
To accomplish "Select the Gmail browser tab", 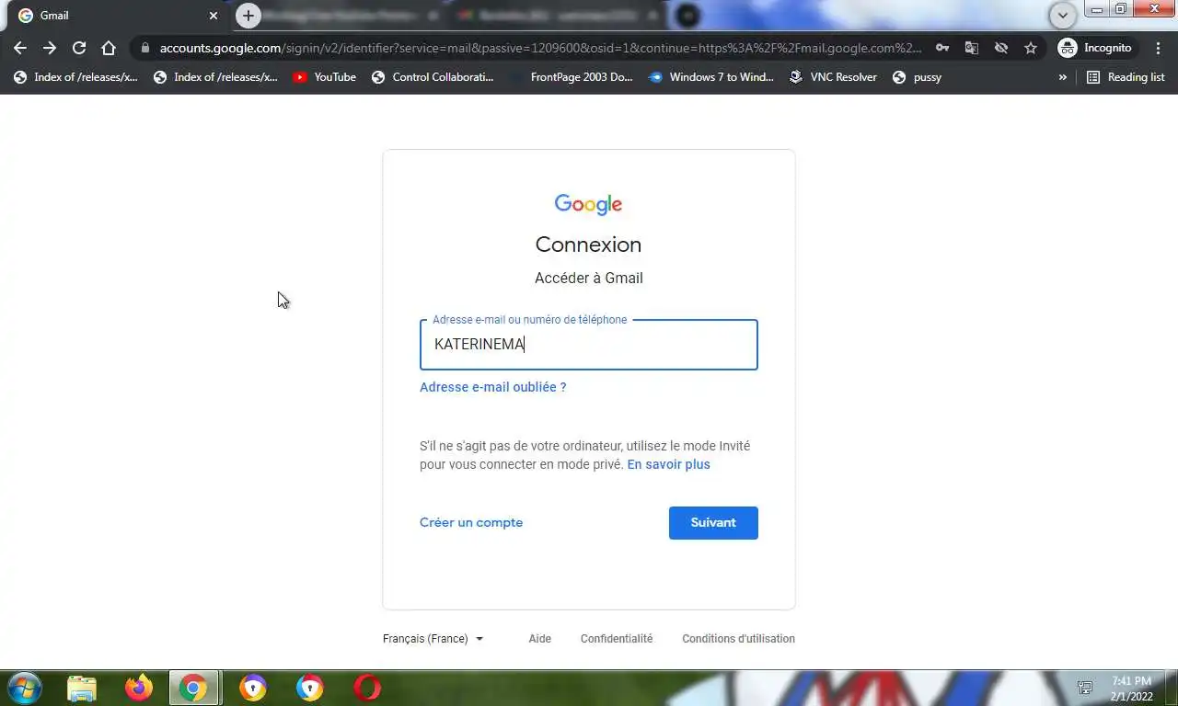I will coord(118,16).
